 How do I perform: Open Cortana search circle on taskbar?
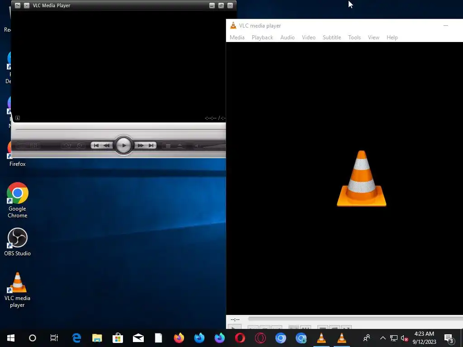[33, 338]
